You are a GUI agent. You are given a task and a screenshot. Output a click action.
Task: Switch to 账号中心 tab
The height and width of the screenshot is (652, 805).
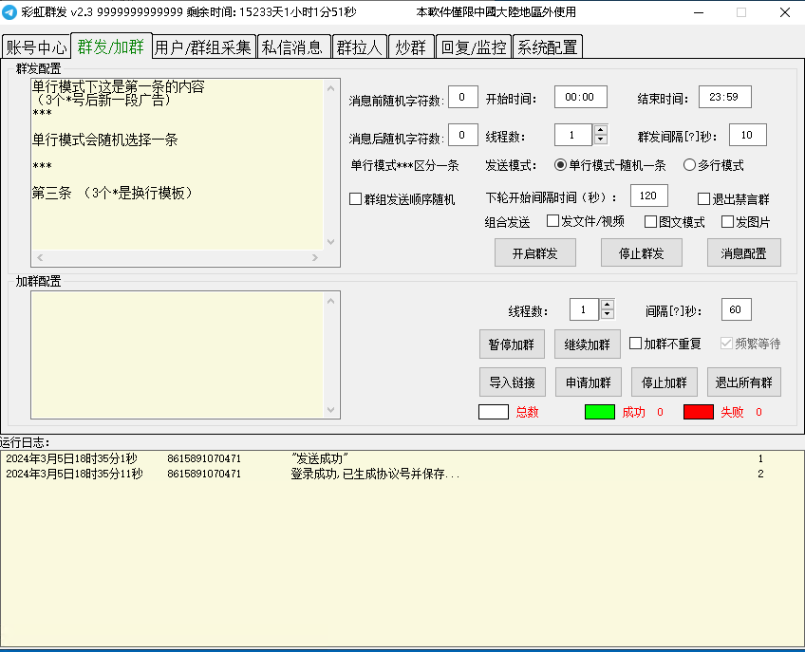[36, 47]
